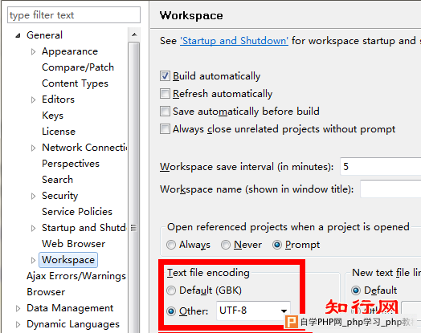Expand Startup and Shutdown node arrow
This screenshot has width=421, height=333.
pos(33,228)
